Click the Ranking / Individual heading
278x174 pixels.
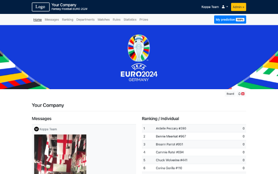[160, 119]
